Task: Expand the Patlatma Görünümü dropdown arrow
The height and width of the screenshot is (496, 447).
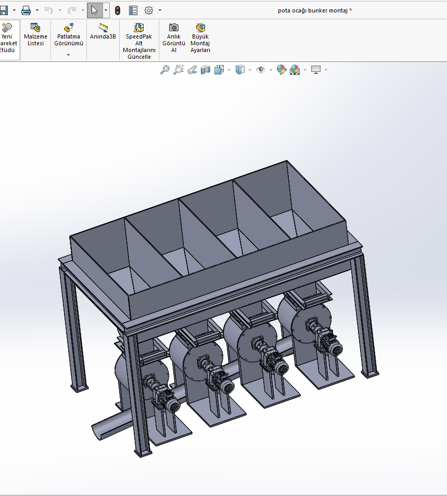Action: [x=68, y=55]
